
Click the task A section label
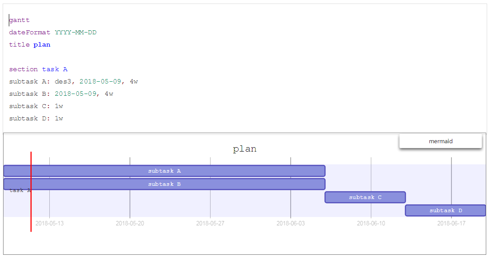click(x=20, y=190)
